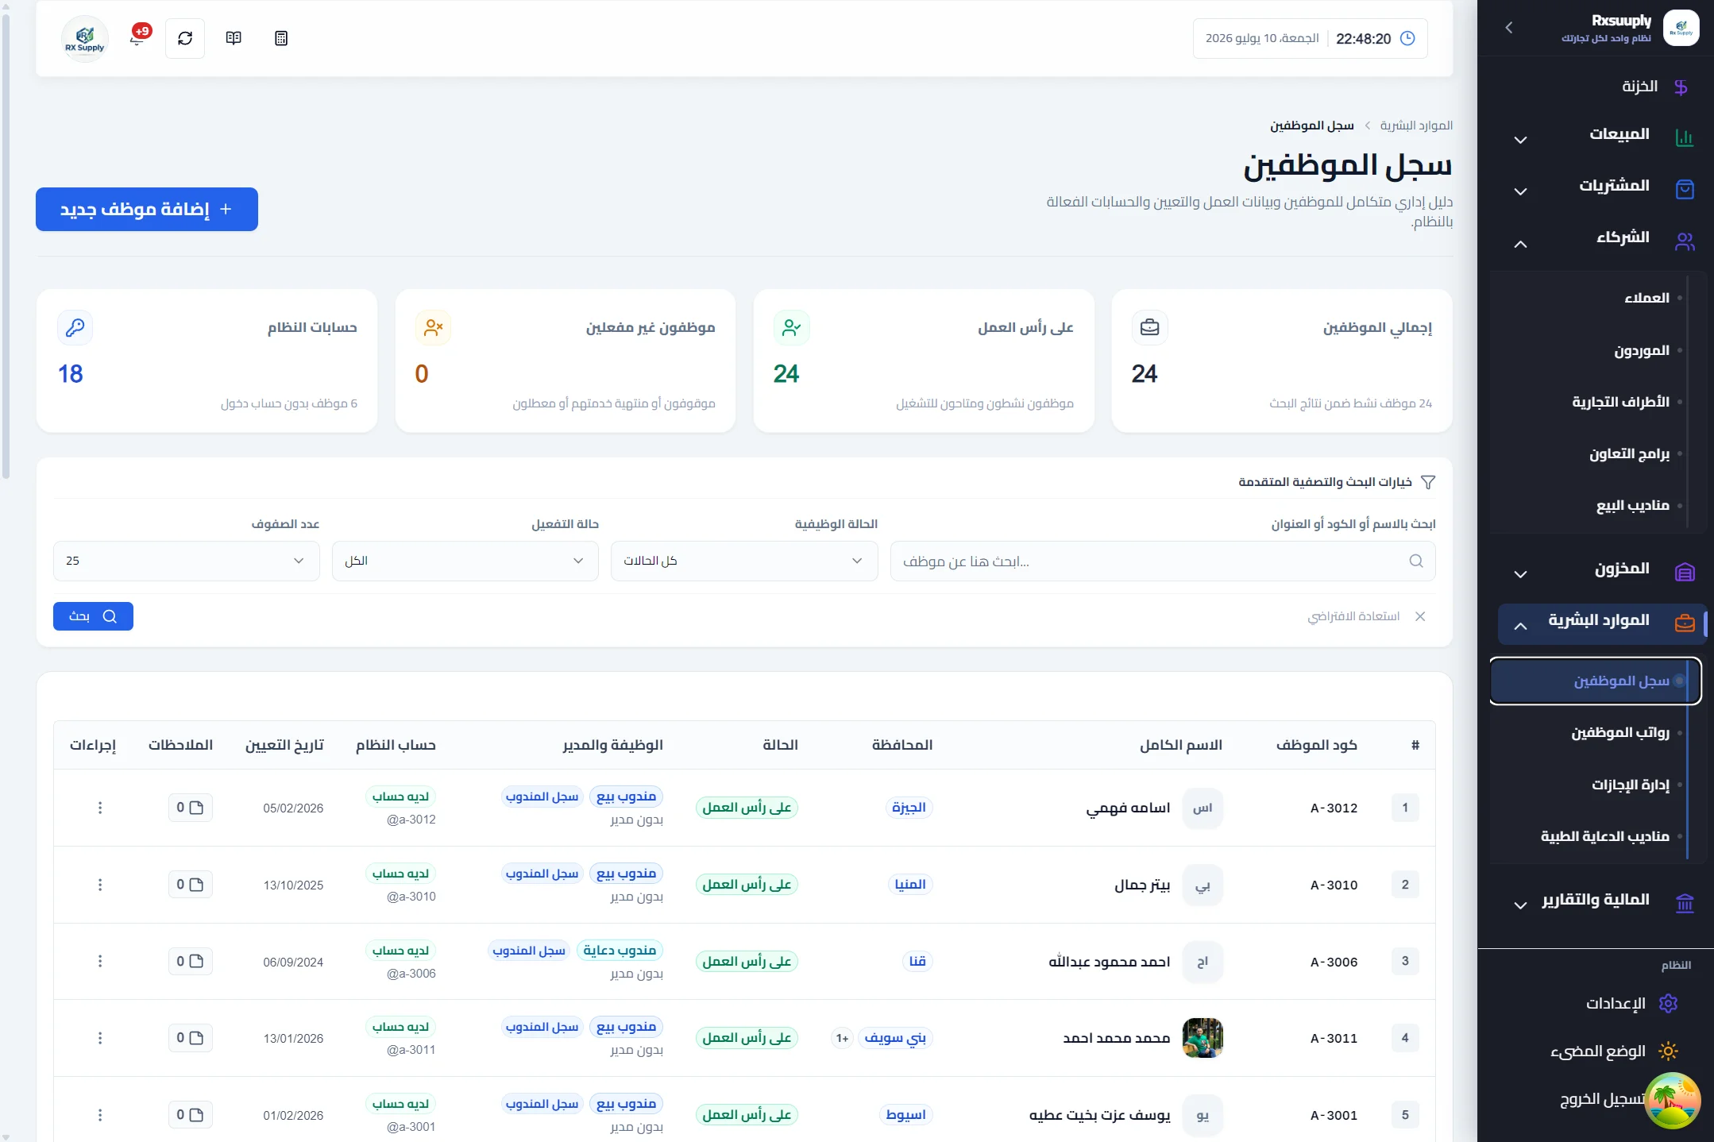Image resolution: width=1714 pixels, height=1142 pixels.
Task: Open notes counter for A-3010 row
Action: (190, 885)
